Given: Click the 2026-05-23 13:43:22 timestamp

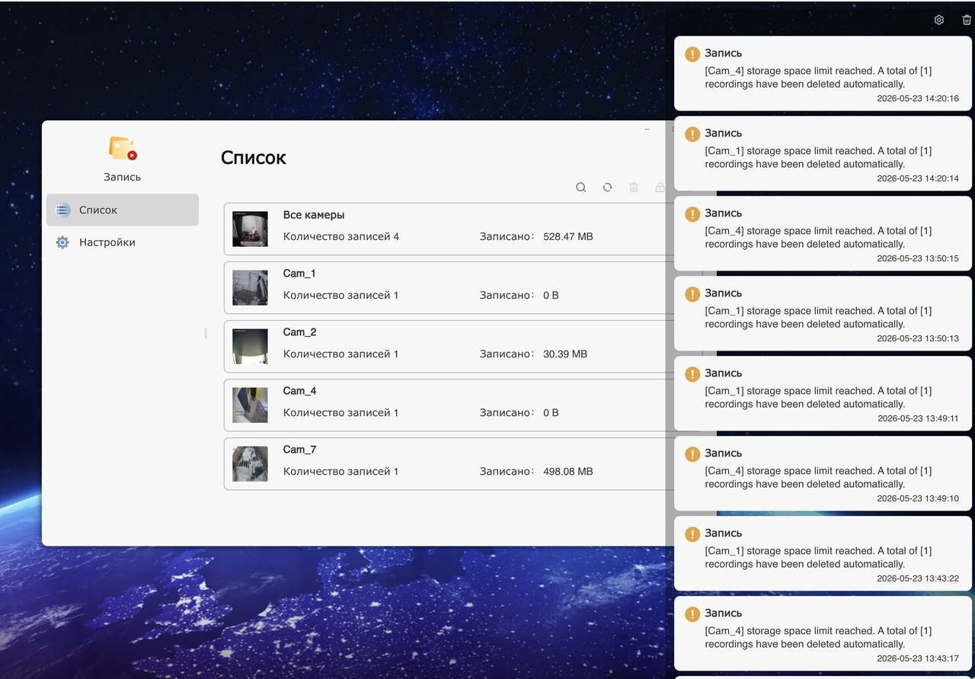Looking at the screenshot, I should click(x=918, y=578).
